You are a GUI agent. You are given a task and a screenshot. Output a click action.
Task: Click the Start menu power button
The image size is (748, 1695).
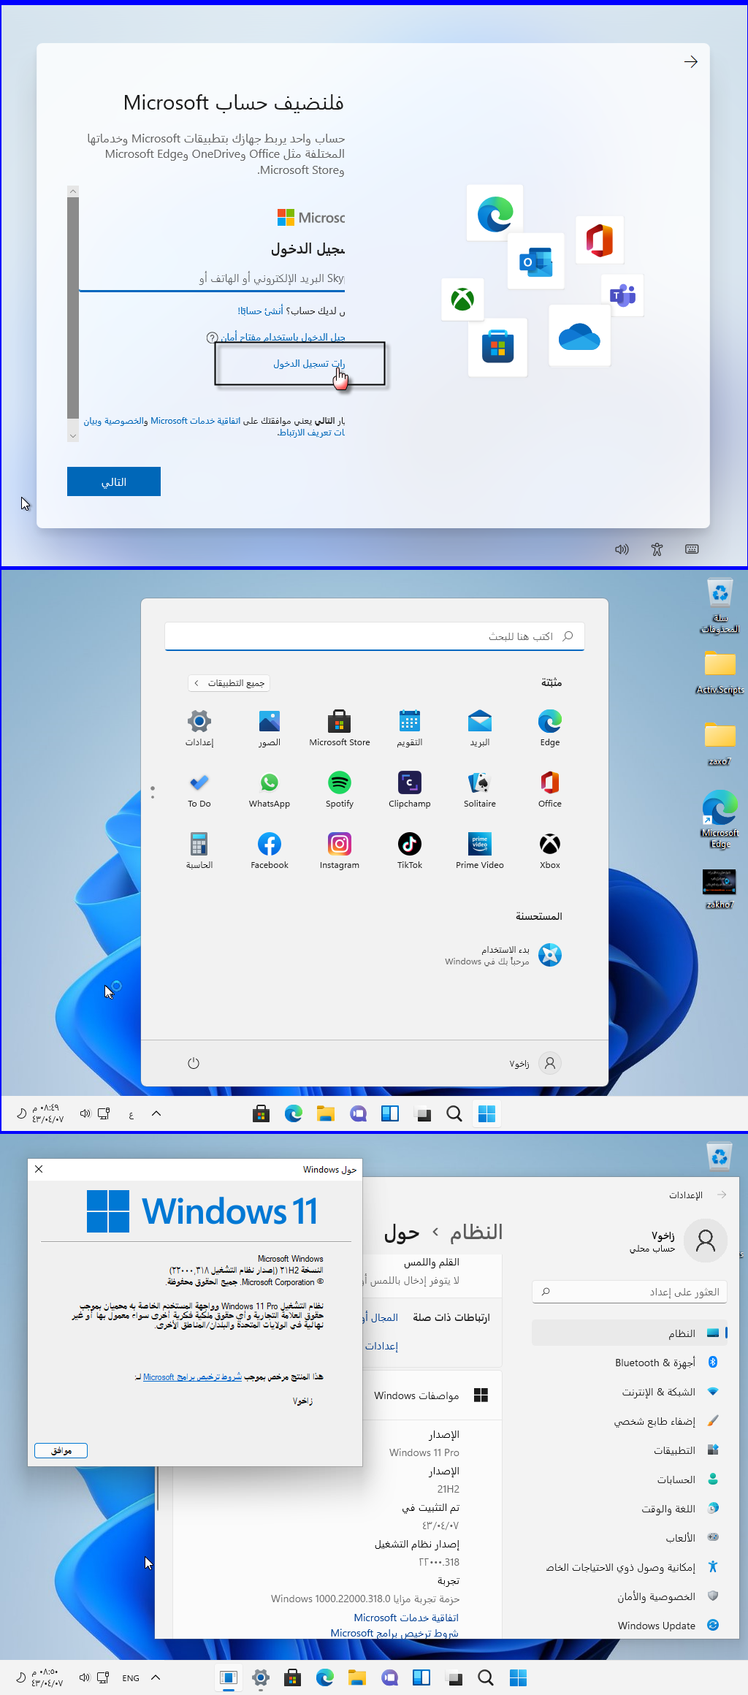pos(194,1063)
